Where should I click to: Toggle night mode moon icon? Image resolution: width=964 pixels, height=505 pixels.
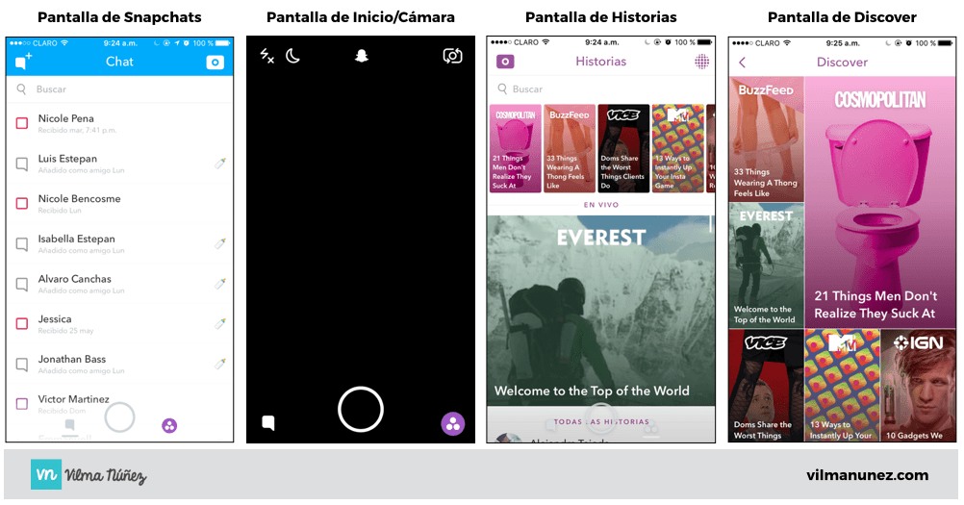tap(292, 56)
